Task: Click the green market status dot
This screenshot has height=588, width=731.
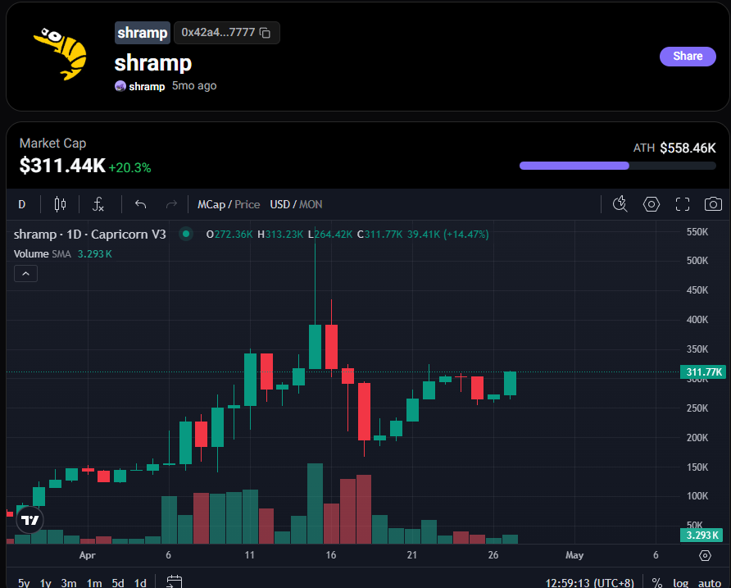Action: tap(186, 234)
